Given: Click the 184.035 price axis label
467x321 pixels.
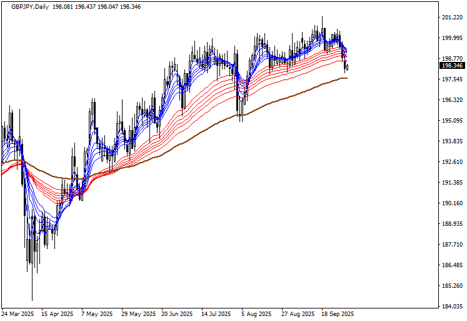Looking at the screenshot, I should (x=451, y=307).
